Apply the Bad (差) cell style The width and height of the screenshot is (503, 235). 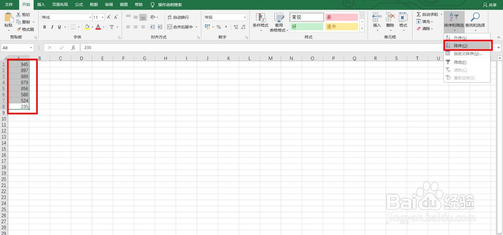[x=342, y=17]
